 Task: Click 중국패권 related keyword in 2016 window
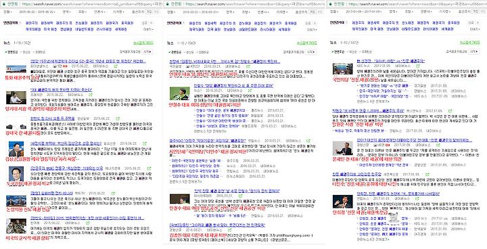click(x=291, y=23)
